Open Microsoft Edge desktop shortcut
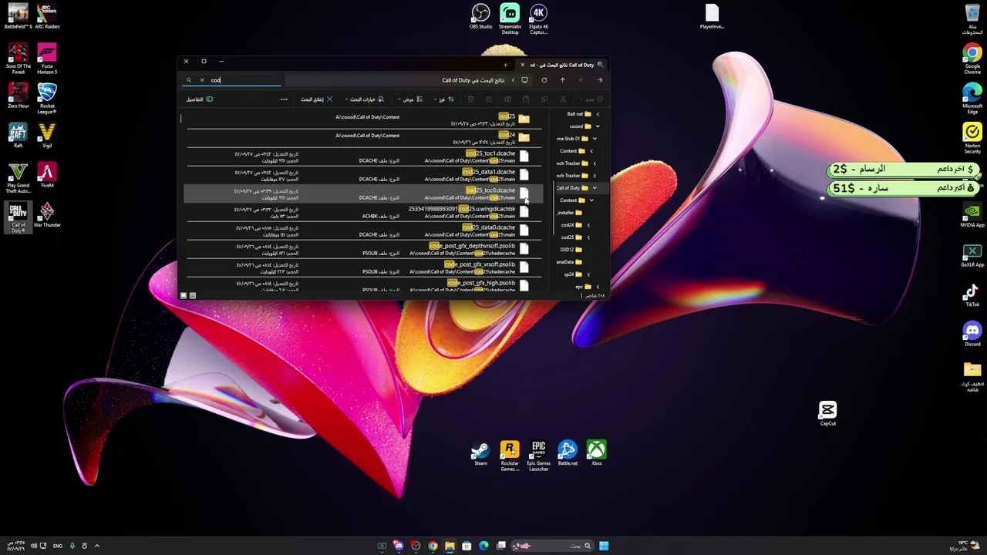The image size is (987, 555). coord(972,99)
